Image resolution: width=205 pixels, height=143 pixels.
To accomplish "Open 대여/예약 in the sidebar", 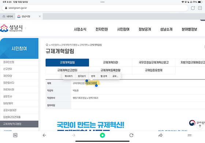I will click(19, 103).
